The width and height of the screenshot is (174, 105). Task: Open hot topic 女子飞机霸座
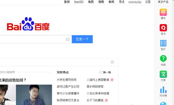point(95,100)
